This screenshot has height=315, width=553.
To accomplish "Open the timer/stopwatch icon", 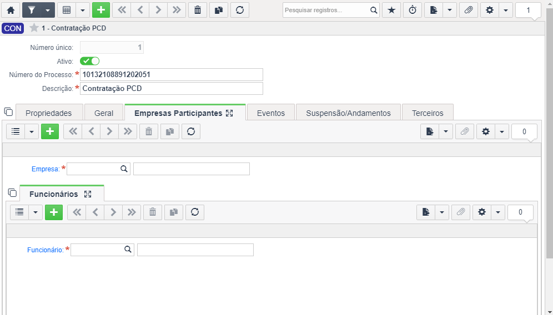I will pos(413,10).
